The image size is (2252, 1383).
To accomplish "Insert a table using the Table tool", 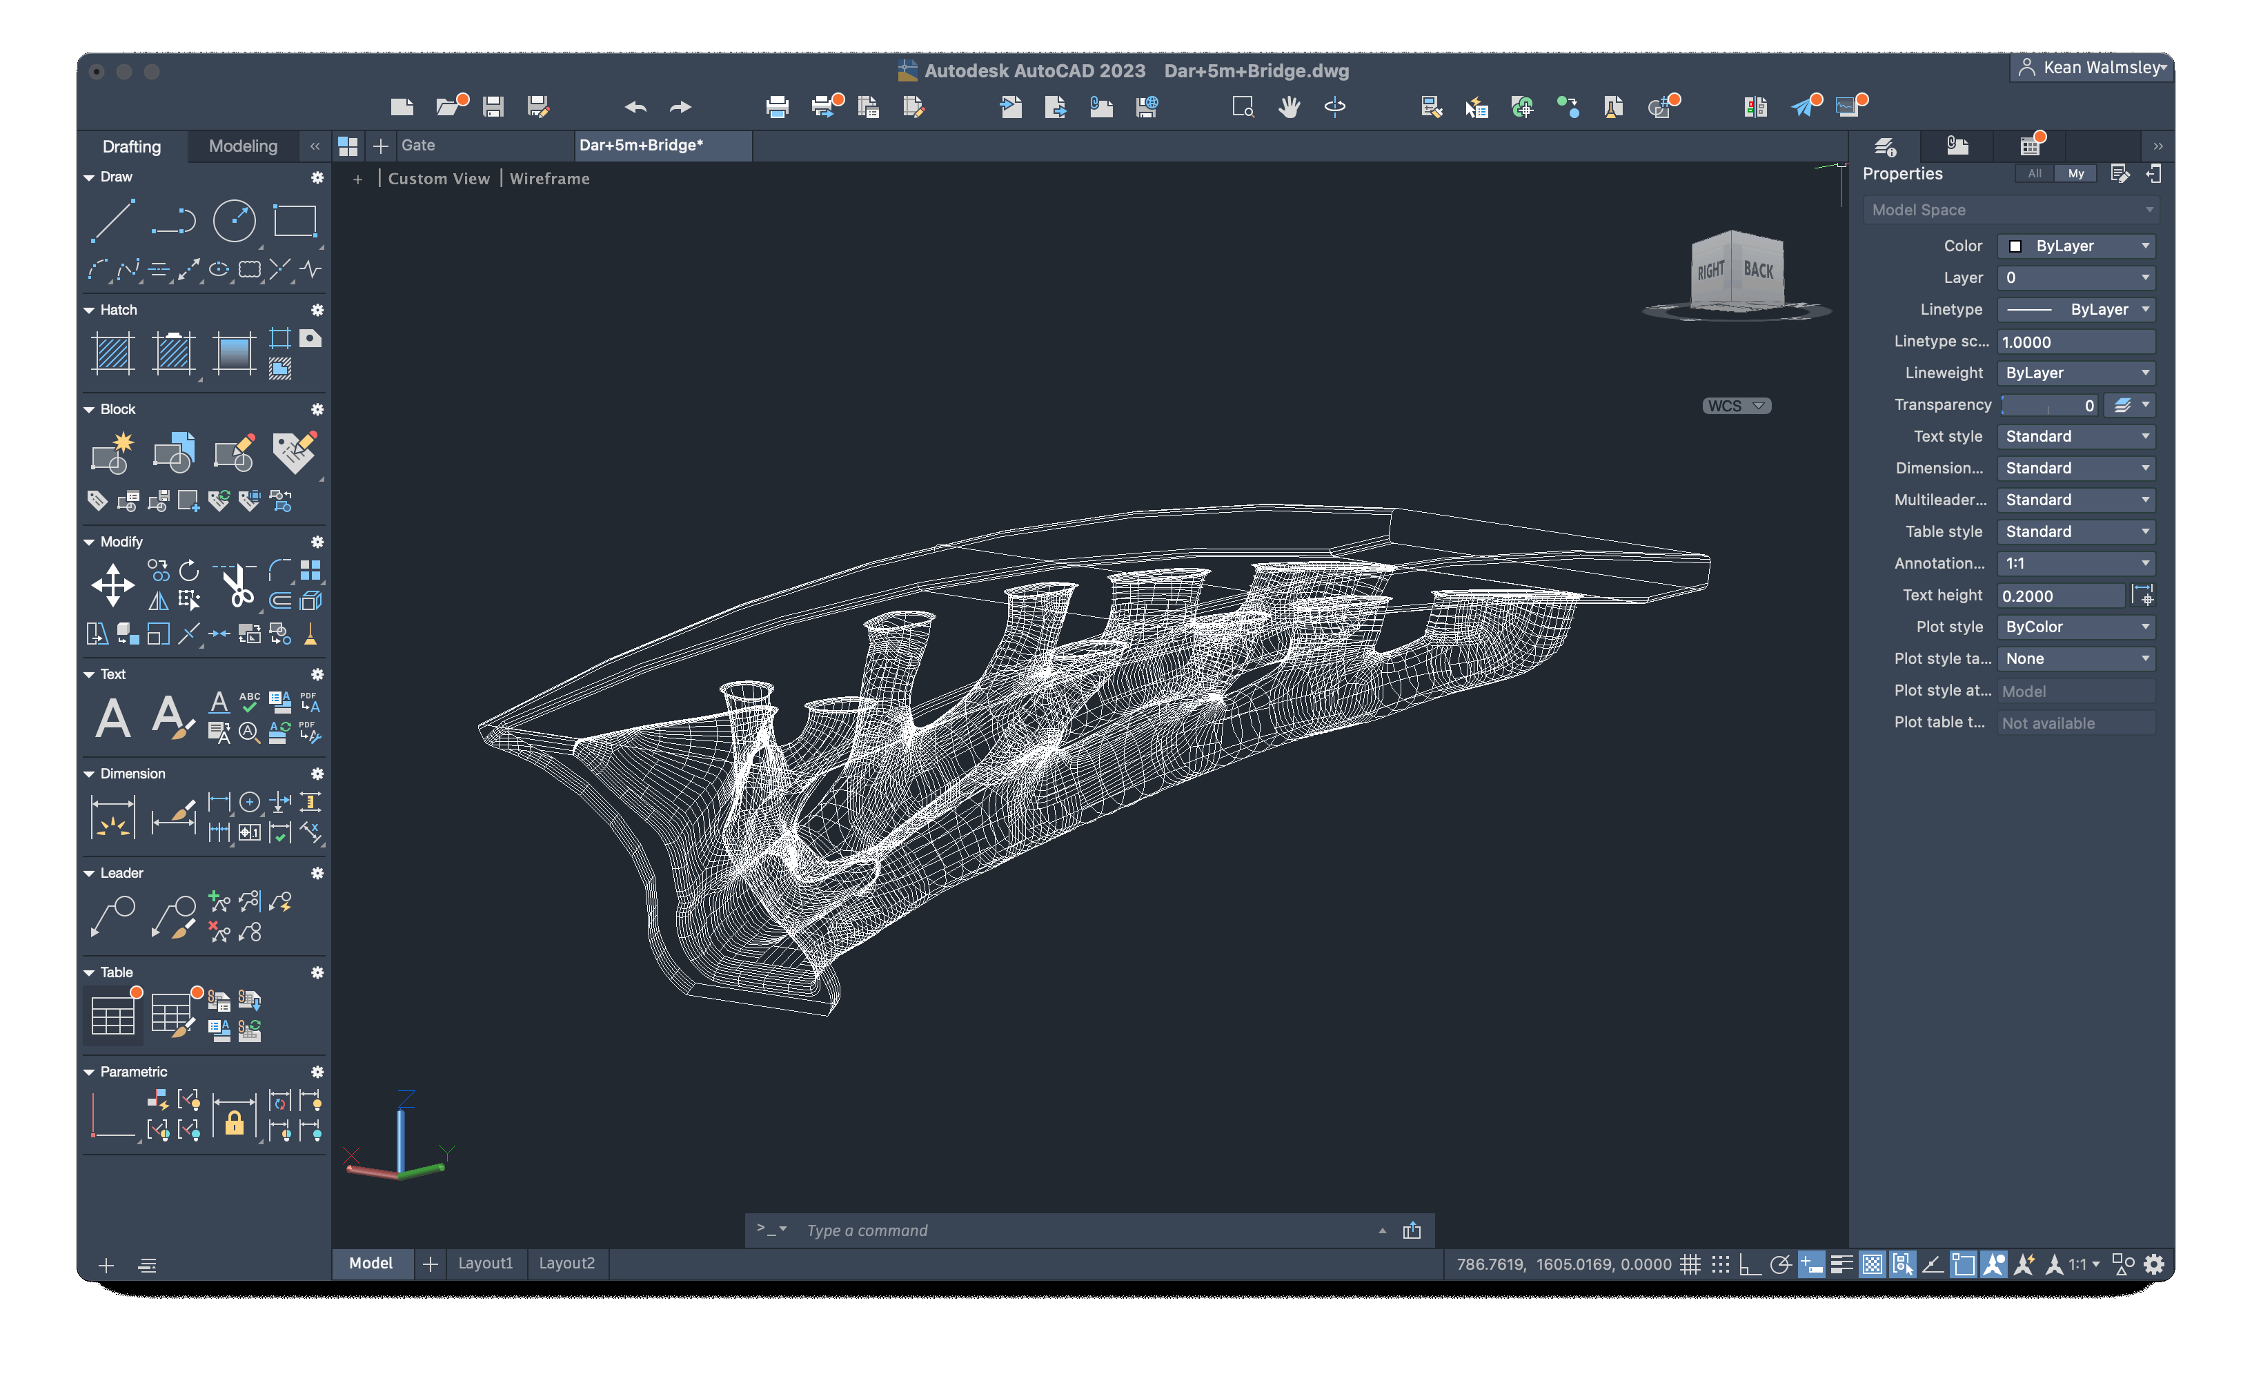I will 112,1014.
